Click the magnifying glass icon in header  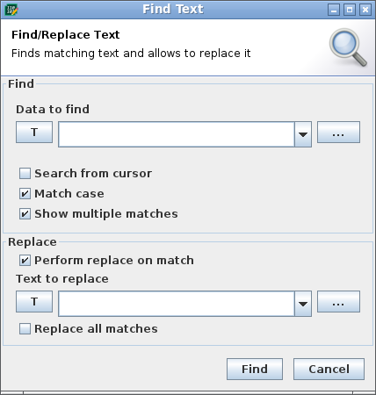(348, 47)
